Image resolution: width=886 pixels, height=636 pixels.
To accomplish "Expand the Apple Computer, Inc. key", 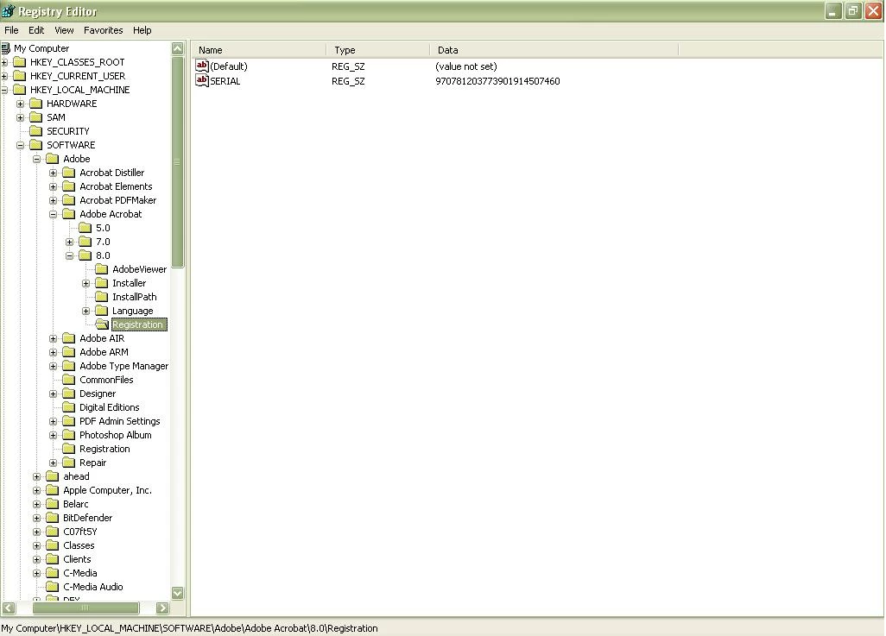I will pos(37,490).
